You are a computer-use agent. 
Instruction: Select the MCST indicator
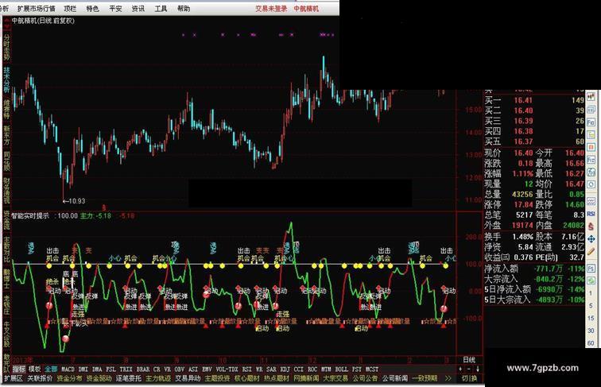point(372,370)
